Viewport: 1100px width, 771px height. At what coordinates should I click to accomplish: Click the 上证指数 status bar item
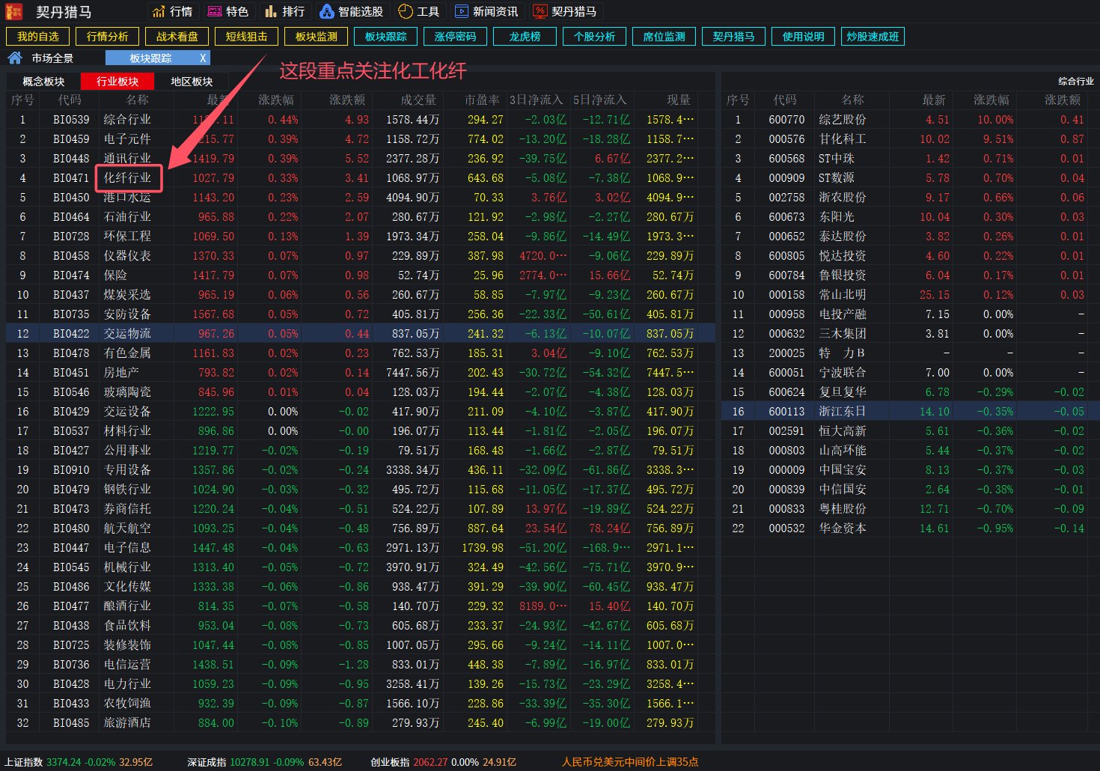pyautogui.click(x=24, y=762)
